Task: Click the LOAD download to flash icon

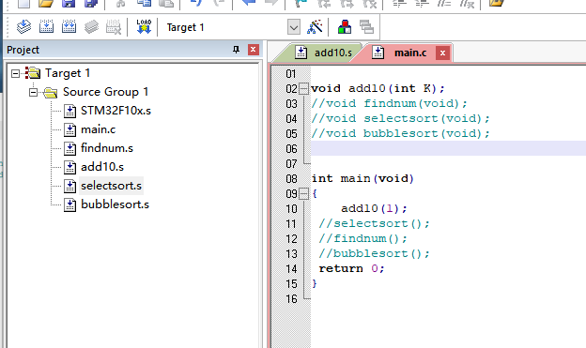Action: pyautogui.click(x=144, y=27)
